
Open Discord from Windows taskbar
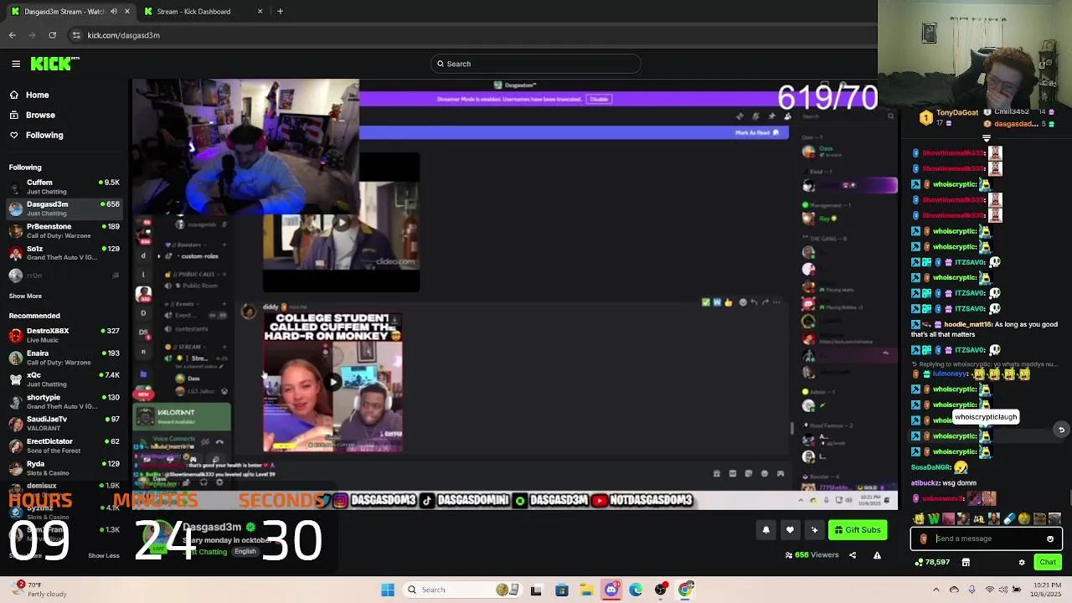coord(611,590)
